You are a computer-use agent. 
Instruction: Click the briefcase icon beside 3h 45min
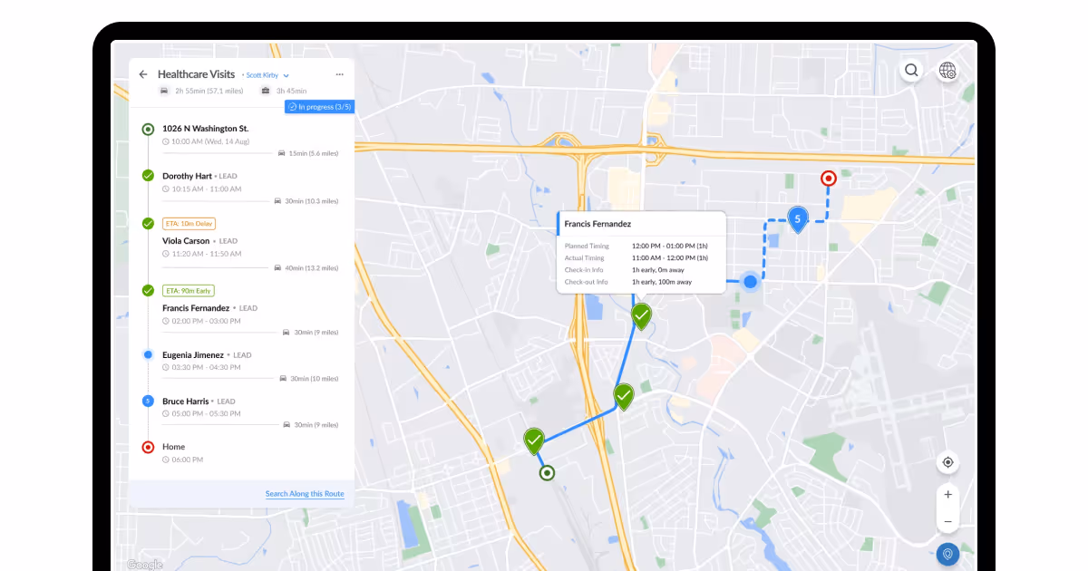[x=266, y=91]
